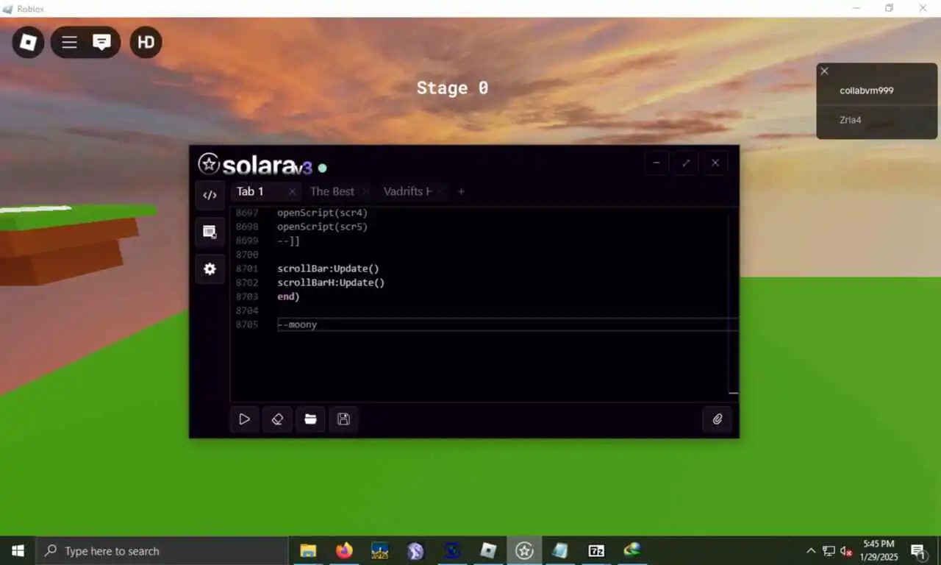Switch to Tab 1 in Solara
This screenshot has width=941, height=565.
point(250,191)
